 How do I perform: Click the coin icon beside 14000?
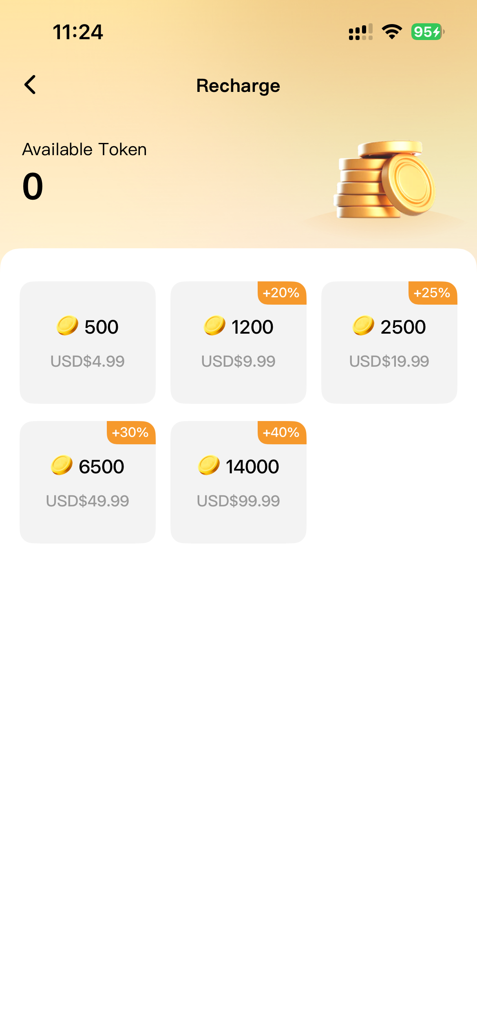(209, 466)
